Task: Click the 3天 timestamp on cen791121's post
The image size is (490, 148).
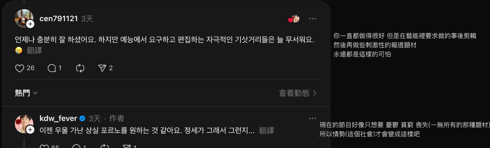Action: 87,19
